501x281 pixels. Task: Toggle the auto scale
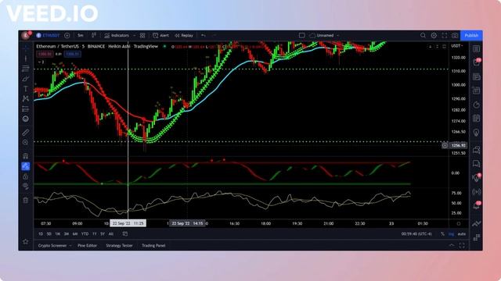point(462,234)
